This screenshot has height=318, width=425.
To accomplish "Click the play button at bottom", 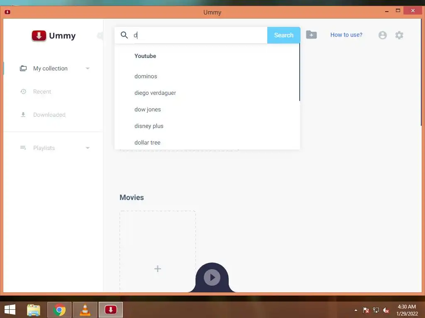I will [212, 277].
